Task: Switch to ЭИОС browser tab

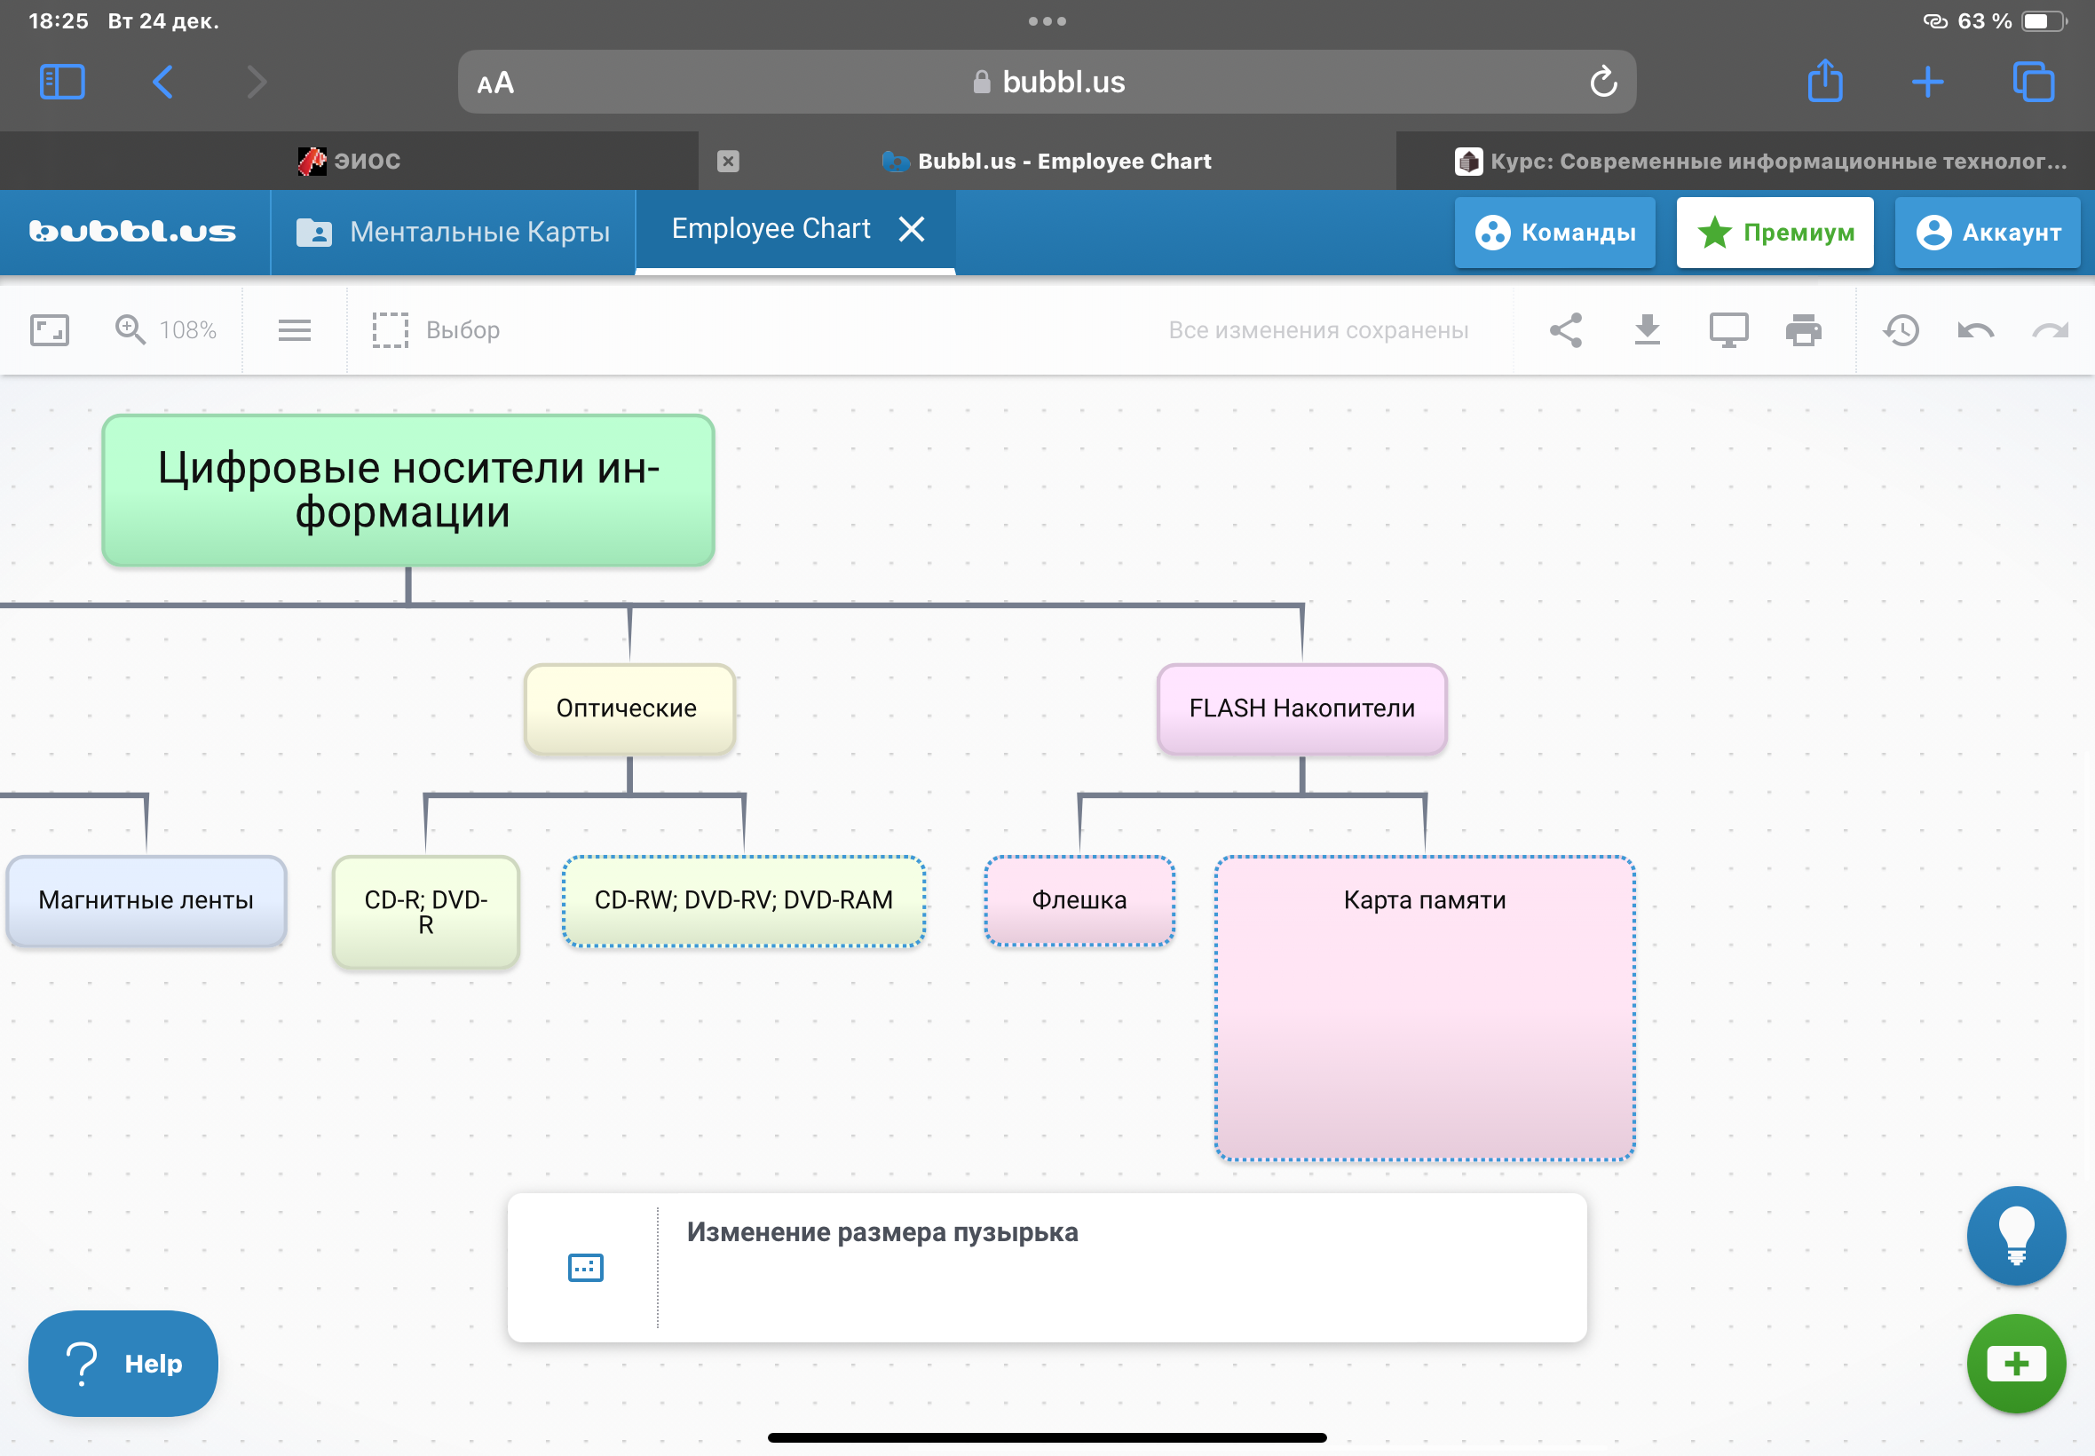Action: pyautogui.click(x=350, y=161)
